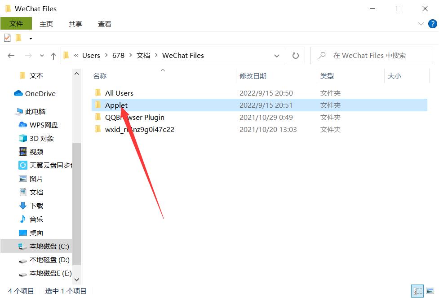Open 音乐 in the navigation pane
The width and height of the screenshot is (439, 298).
click(x=36, y=219)
